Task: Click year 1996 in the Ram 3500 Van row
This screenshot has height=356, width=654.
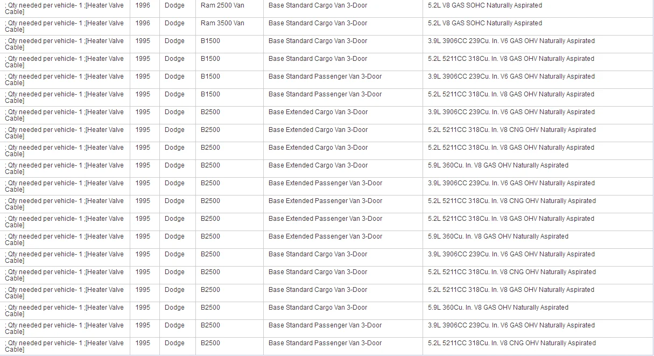Action: pyautogui.click(x=143, y=23)
